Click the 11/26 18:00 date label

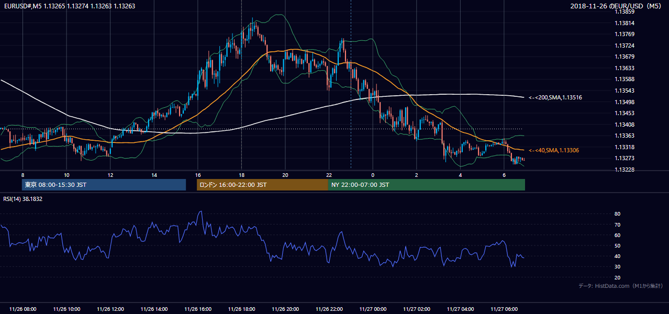coord(241,309)
